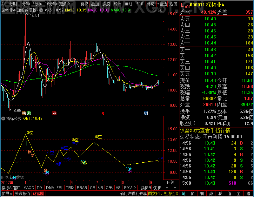Click 仅需20元查看千档行情 offer link

tap(205, 130)
